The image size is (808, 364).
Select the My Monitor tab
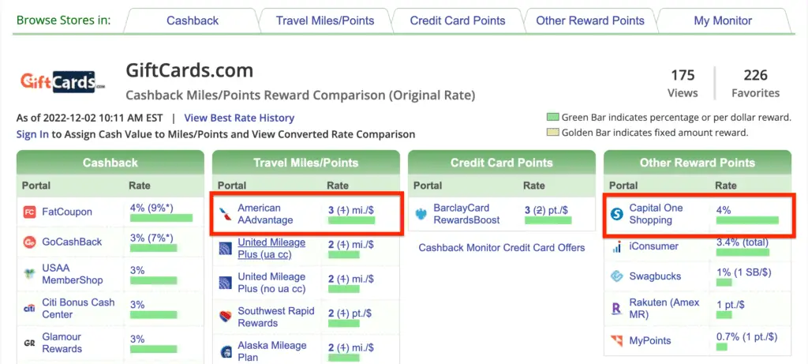click(x=723, y=21)
